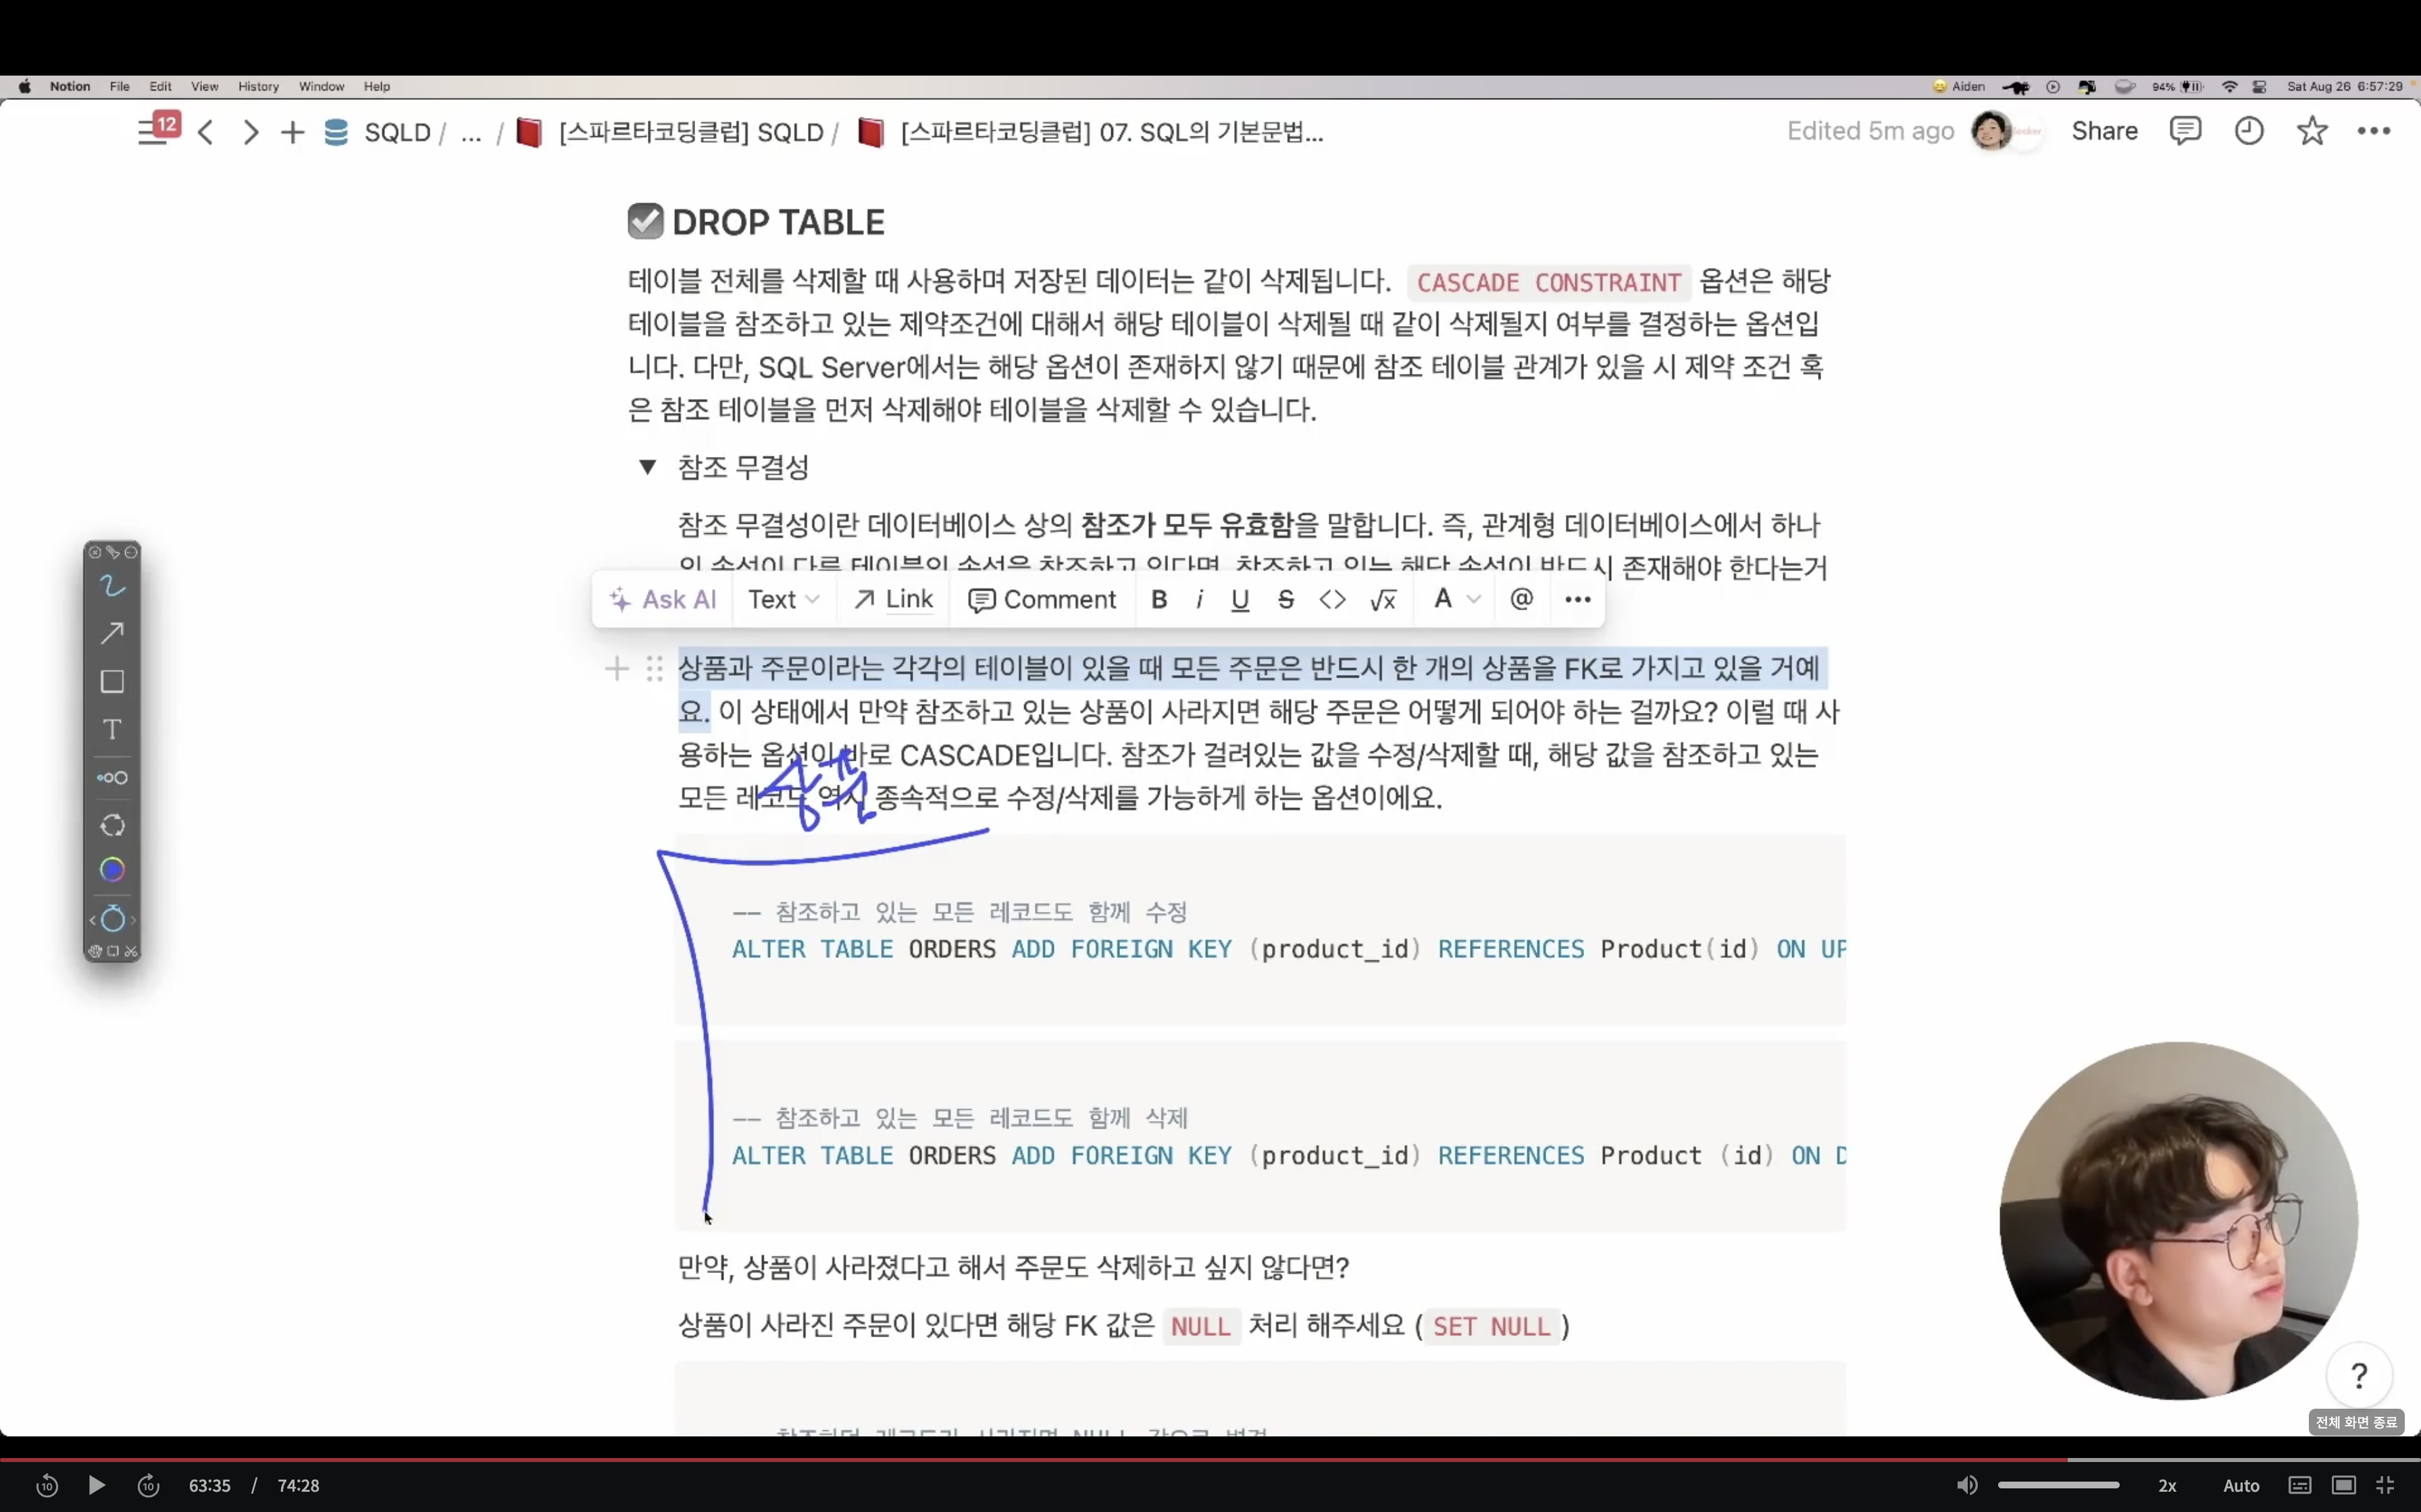Click the stopwatch timer icon in the drawing palette

(x=112, y=918)
